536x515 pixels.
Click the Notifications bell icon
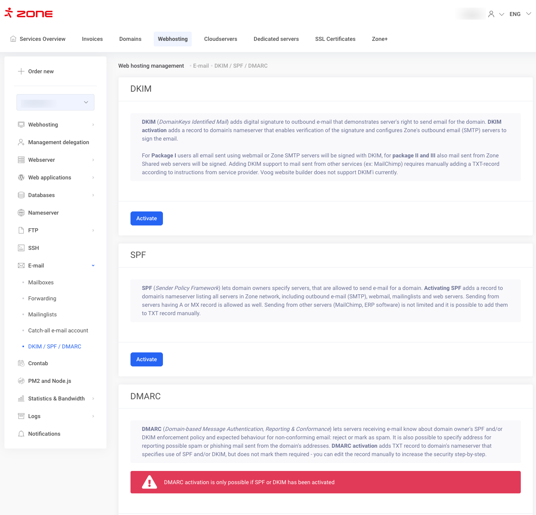[21, 434]
